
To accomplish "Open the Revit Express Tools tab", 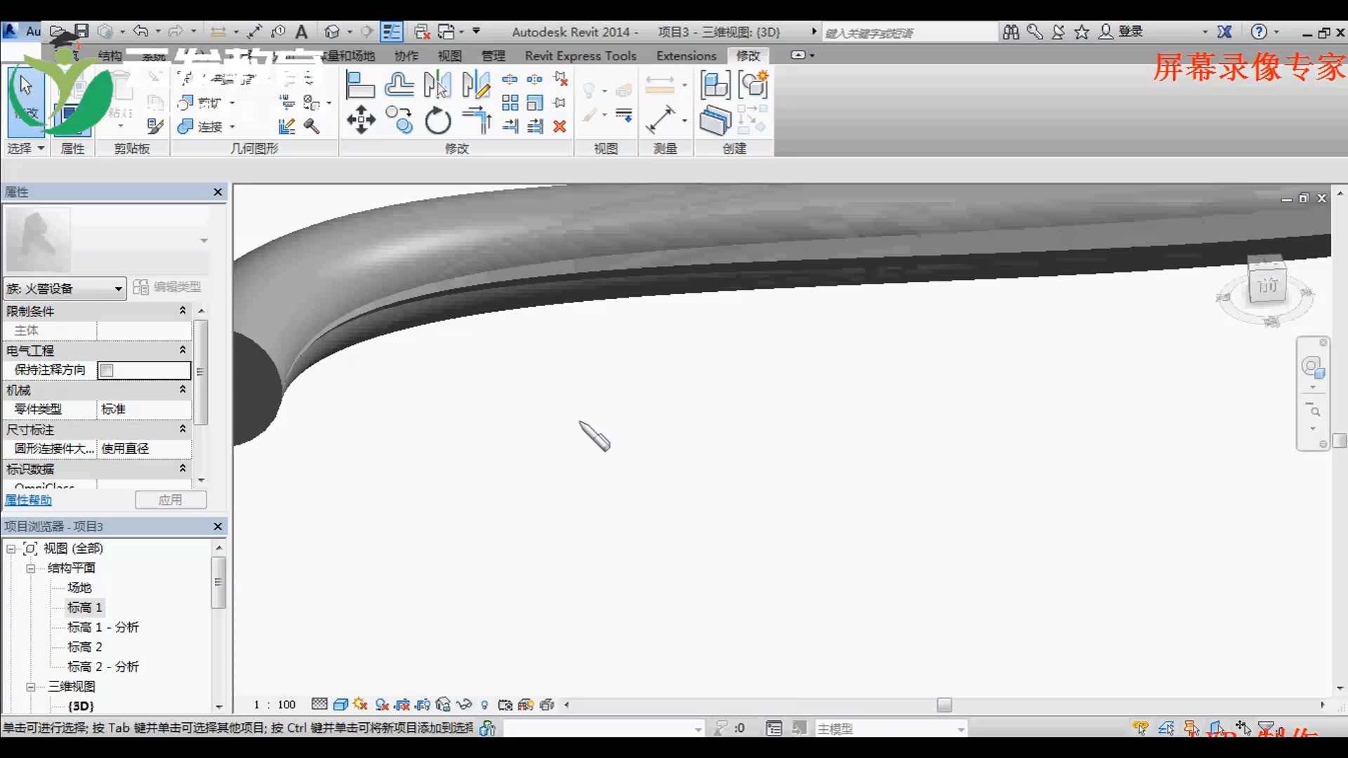I will (x=580, y=55).
